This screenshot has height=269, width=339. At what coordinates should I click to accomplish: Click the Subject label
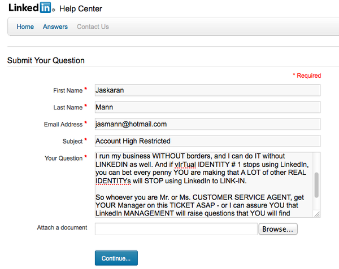[72, 142]
